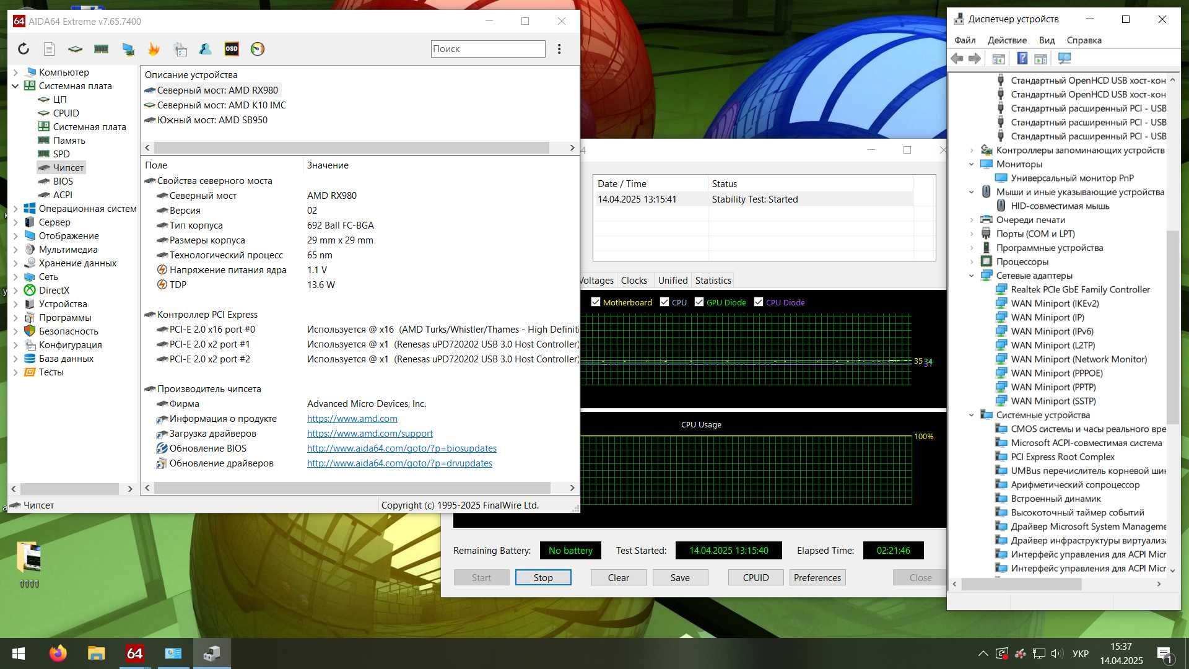Viewport: 1189px width, 669px height.
Task: Launch the flame stability test icon
Action: 154,49
